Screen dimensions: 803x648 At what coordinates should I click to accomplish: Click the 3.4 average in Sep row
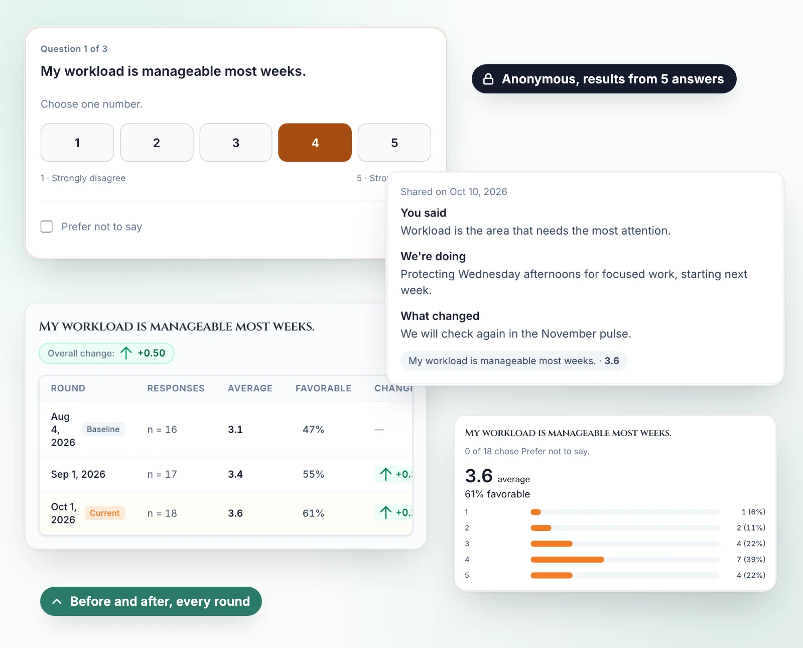tap(235, 474)
